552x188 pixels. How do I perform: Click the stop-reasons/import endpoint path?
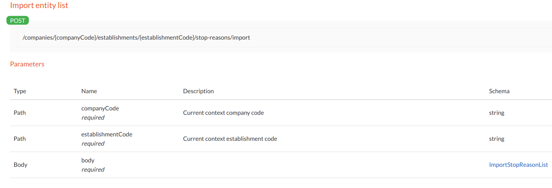click(136, 38)
